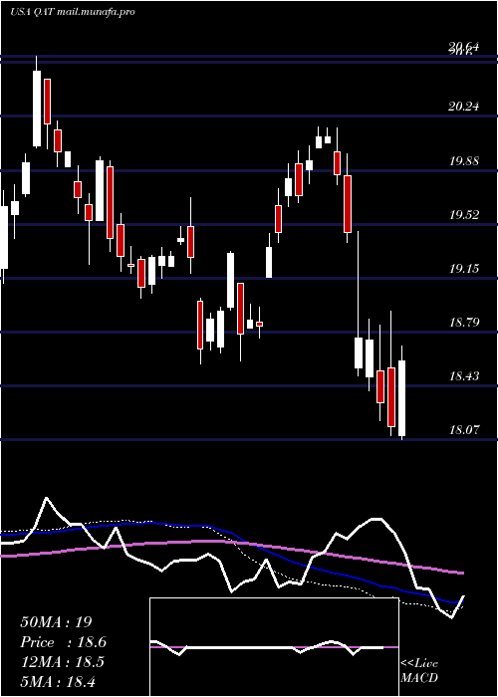Click the 18.79 price axis label

[464, 322]
